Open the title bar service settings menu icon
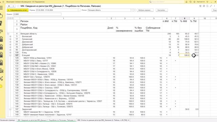 click(x=207, y=2)
